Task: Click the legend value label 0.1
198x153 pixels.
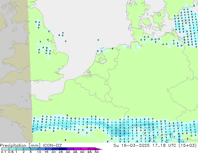Action: (x=3, y=152)
